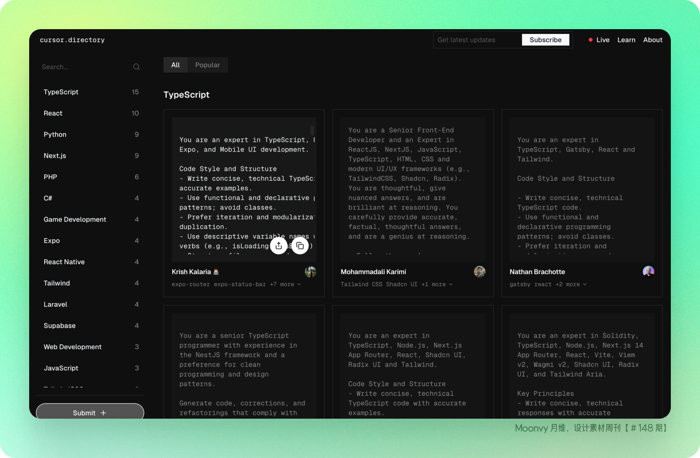Open the NestJS framework prompt
The width and height of the screenshot is (700, 458).
point(244,366)
